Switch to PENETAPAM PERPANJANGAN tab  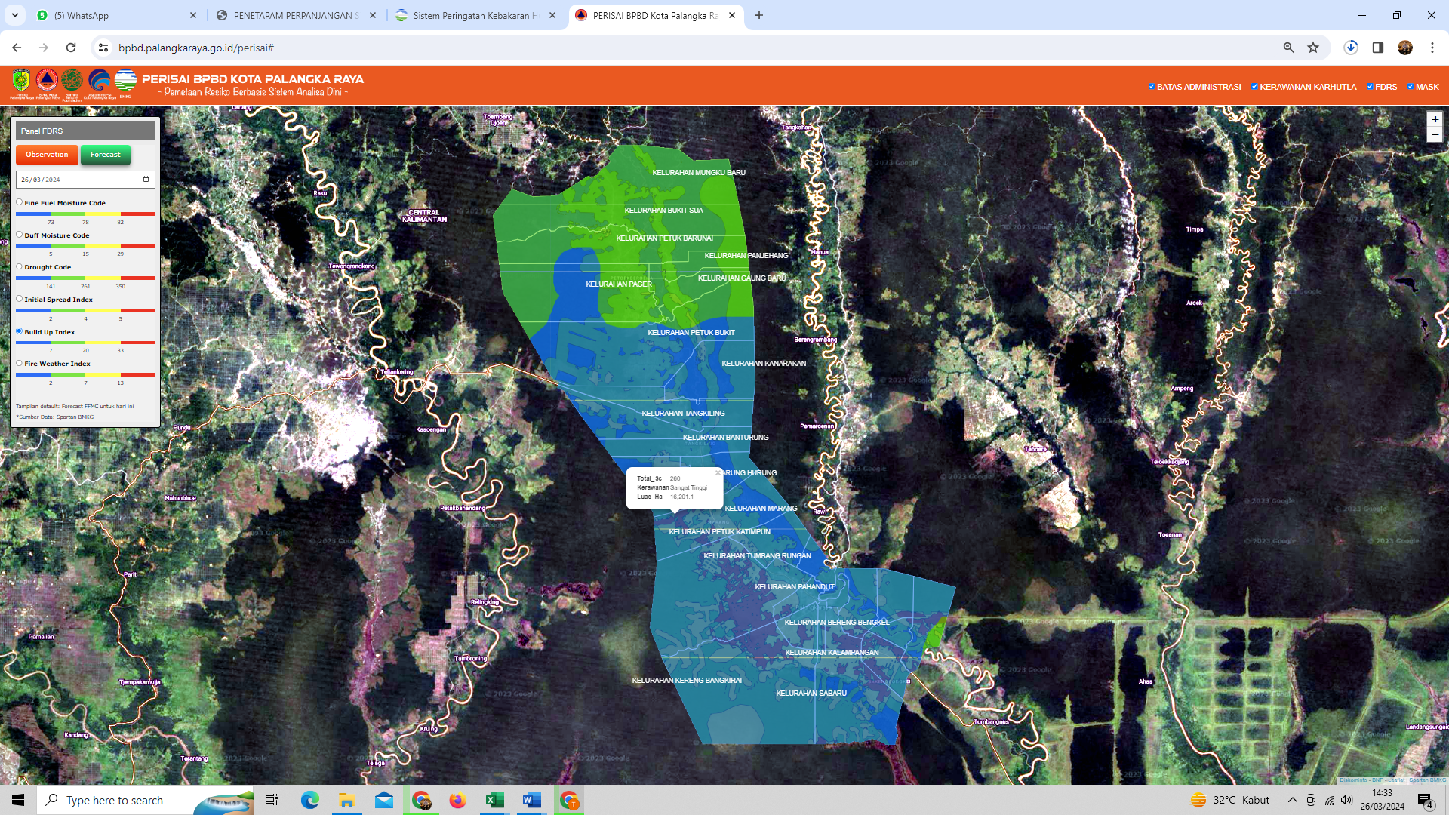pos(296,15)
